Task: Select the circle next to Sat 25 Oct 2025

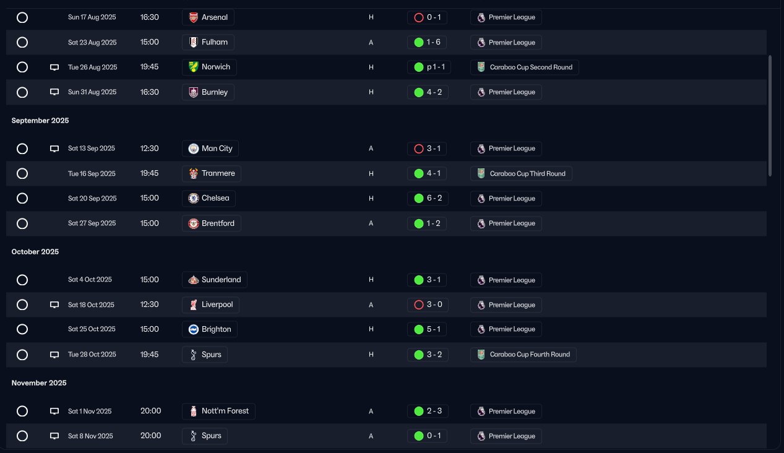Action: point(22,329)
